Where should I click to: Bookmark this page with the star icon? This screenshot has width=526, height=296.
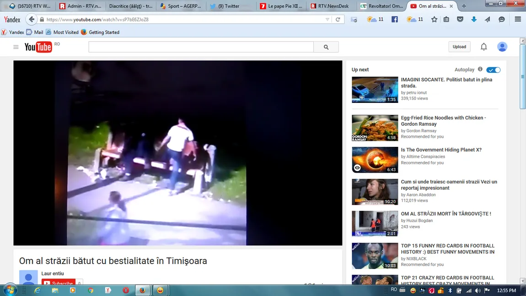pyautogui.click(x=434, y=20)
